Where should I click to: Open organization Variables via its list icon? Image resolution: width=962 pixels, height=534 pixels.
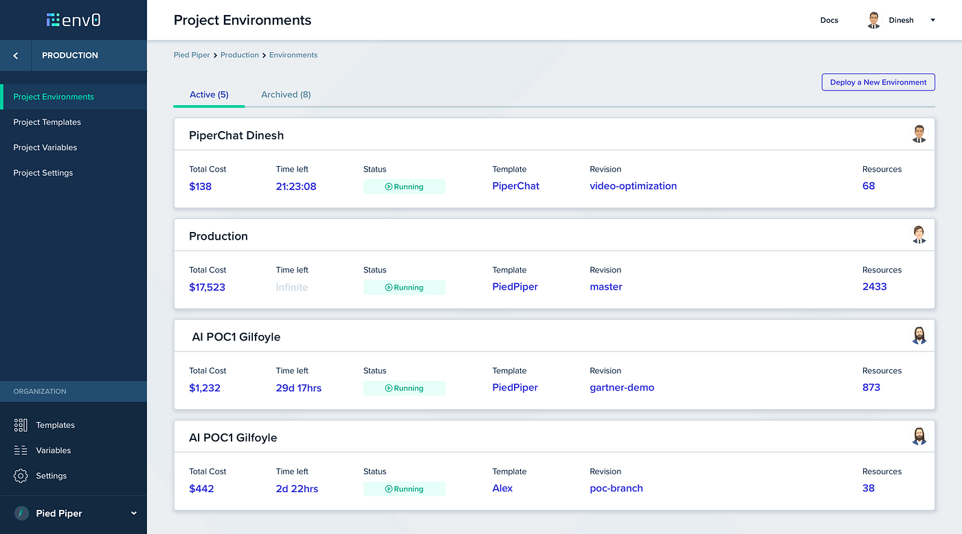pos(21,450)
